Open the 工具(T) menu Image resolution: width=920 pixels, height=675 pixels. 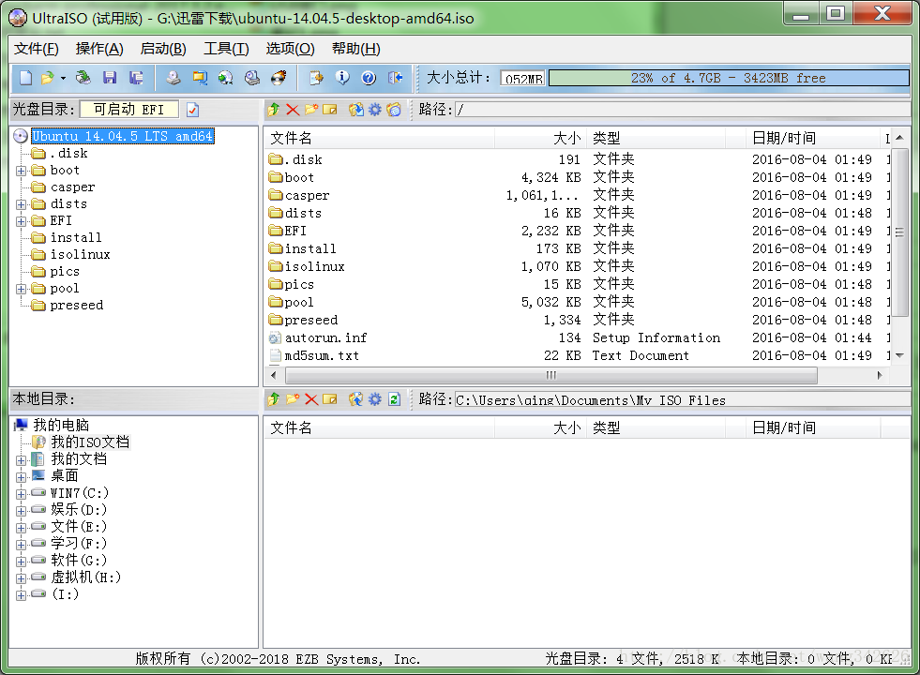[226, 49]
